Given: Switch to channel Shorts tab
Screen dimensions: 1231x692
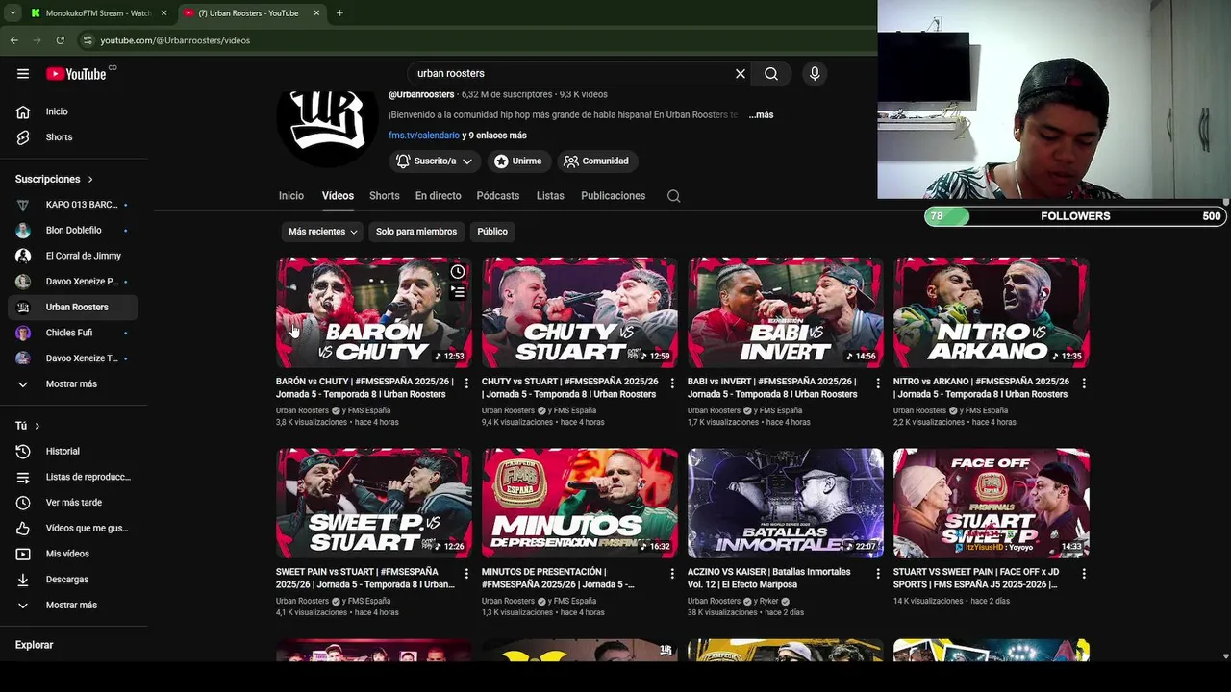Looking at the screenshot, I should point(385,196).
